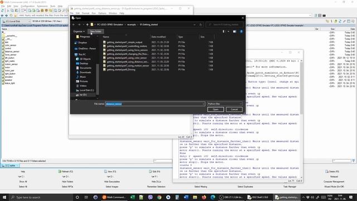
Task: Click the Open button in the dialog
Action: coord(215,109)
